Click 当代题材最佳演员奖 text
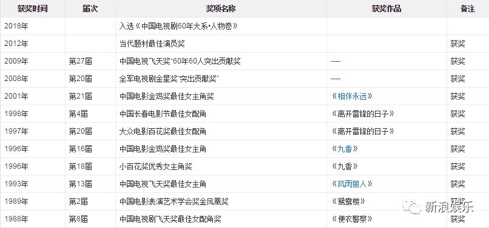489x228 pixels. tap(152, 44)
